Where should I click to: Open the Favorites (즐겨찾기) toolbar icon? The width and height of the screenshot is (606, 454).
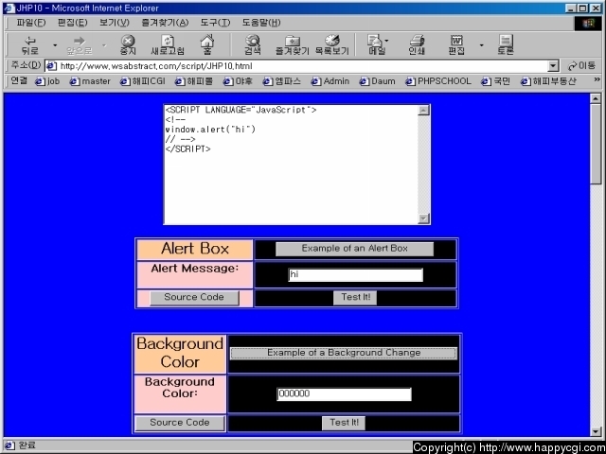click(x=293, y=45)
